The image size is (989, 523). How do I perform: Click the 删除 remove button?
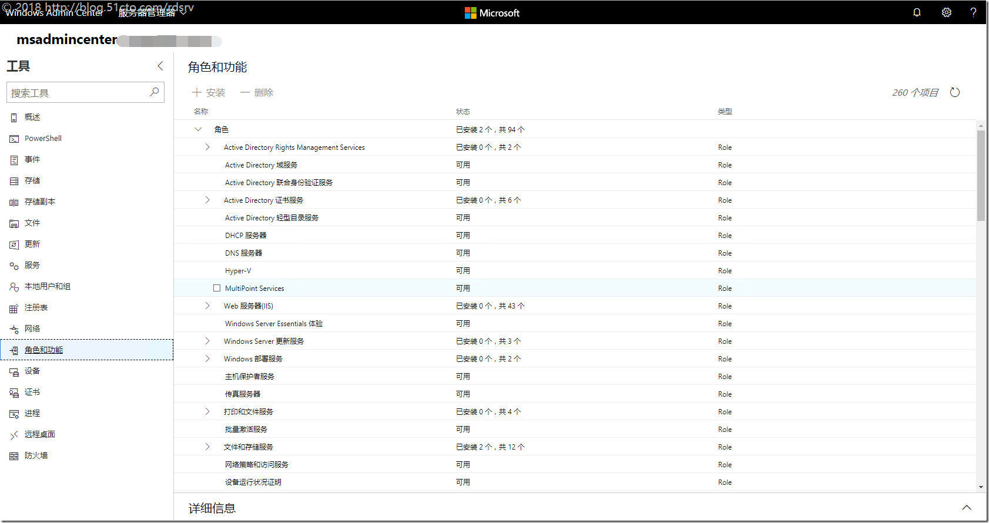tap(257, 92)
